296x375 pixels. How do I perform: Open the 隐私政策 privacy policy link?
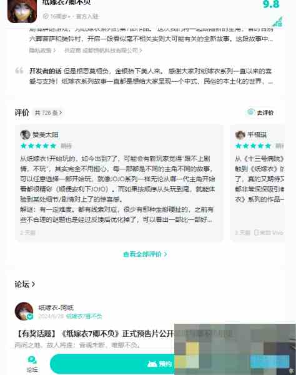pyautogui.click(x=42, y=51)
